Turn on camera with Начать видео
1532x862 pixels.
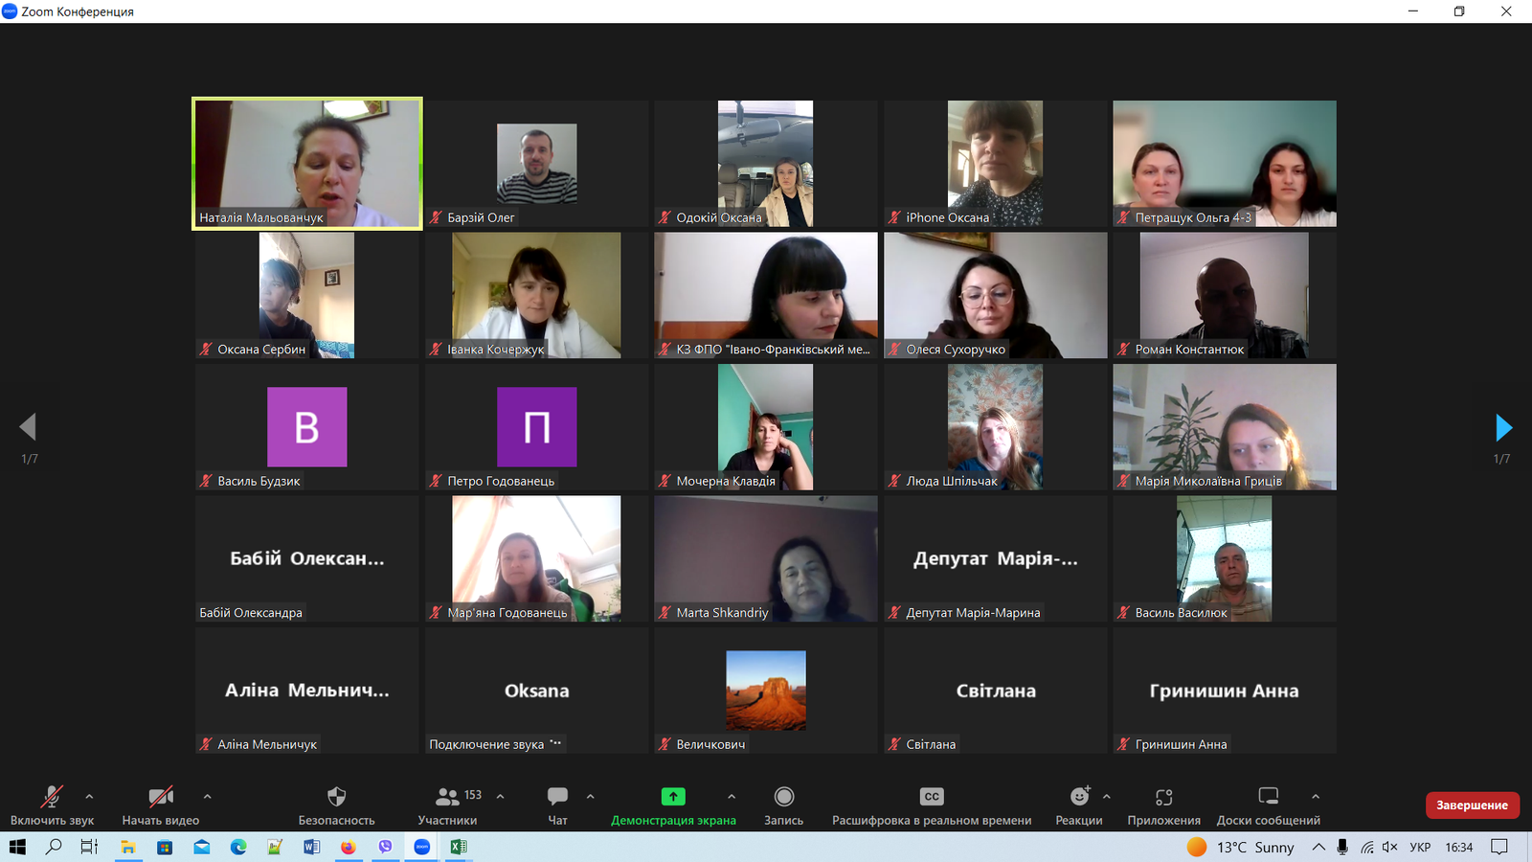tap(160, 797)
